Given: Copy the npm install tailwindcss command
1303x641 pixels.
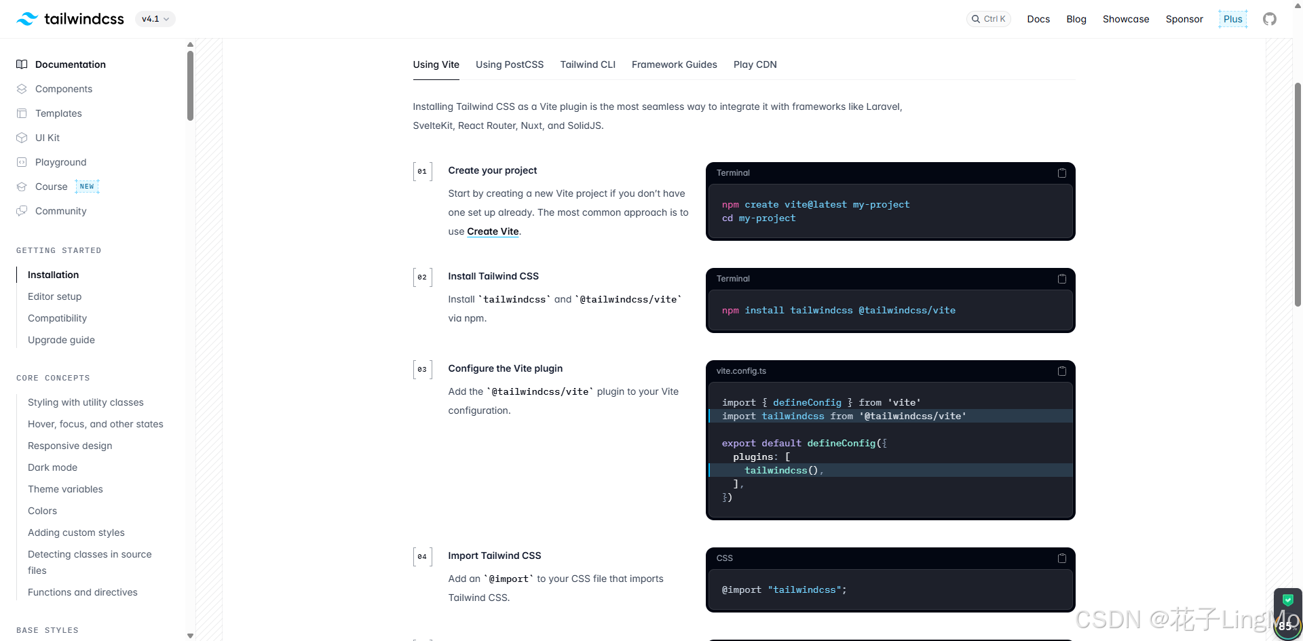Looking at the screenshot, I should tap(1061, 279).
